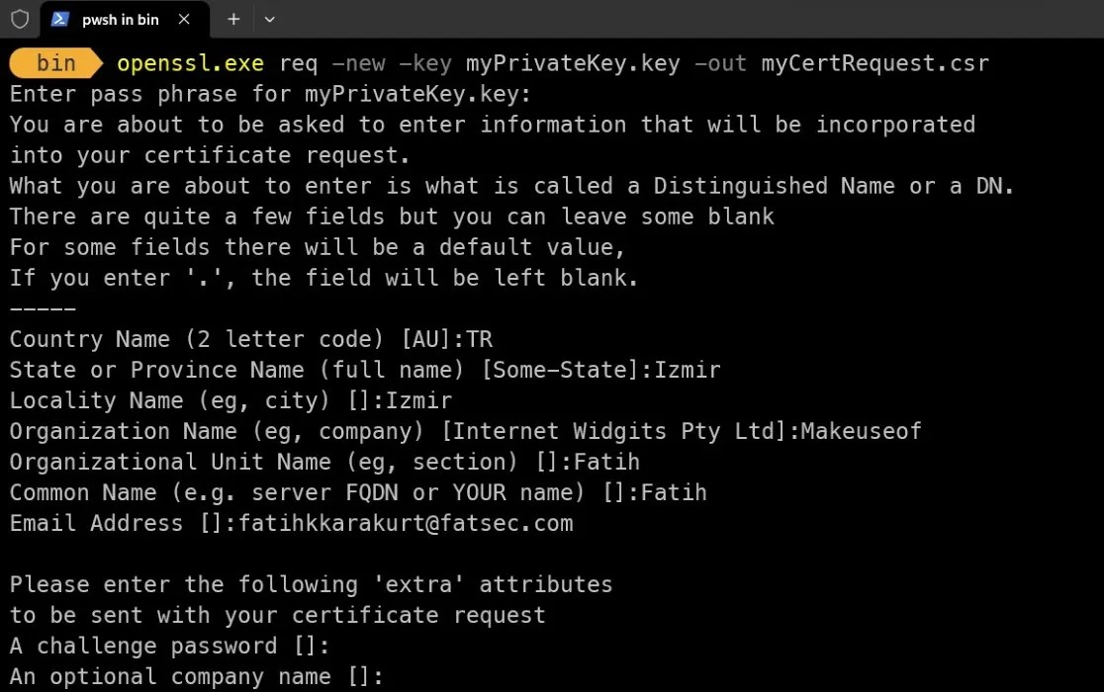The height and width of the screenshot is (692, 1104).
Task: Click the title bar of the terminal
Action: pos(594,18)
